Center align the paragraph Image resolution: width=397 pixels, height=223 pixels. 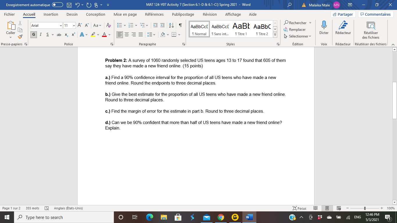127,35
